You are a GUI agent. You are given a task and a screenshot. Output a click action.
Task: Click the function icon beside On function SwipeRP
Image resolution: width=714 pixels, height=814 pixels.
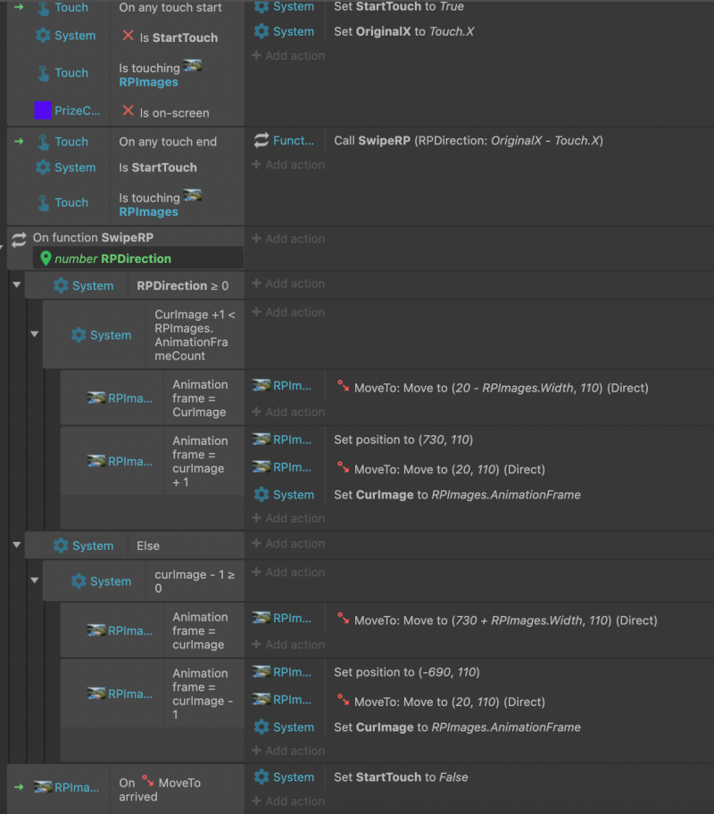point(19,238)
